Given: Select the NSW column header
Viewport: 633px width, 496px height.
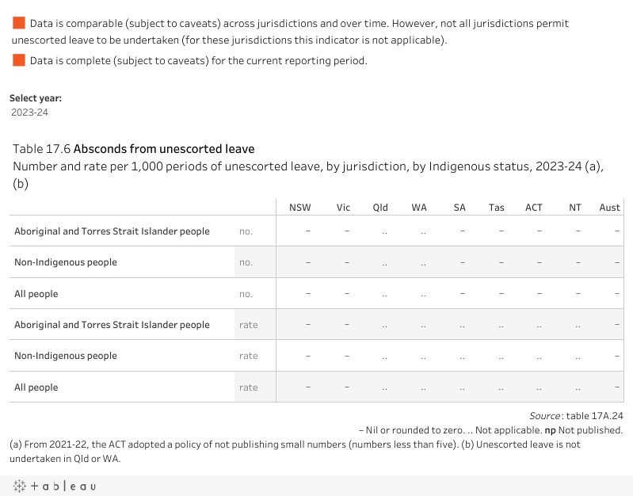Looking at the screenshot, I should tap(300, 208).
